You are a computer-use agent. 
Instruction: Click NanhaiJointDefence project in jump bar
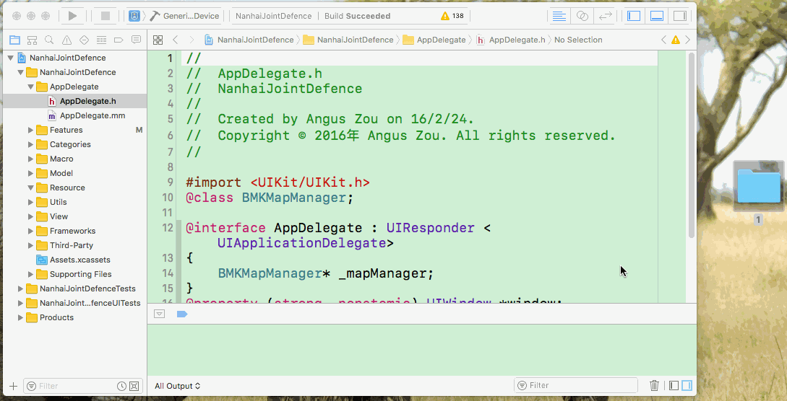[249, 40]
